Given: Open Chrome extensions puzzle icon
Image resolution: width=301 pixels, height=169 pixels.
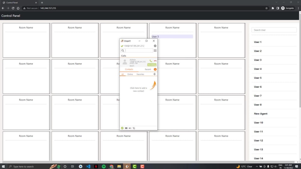Looking at the screenshot, I should click(273, 8).
